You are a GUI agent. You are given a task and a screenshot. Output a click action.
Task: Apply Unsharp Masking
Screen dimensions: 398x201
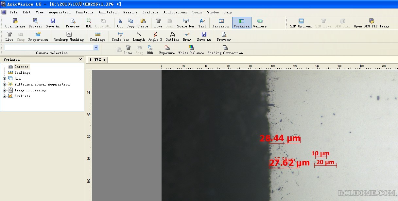coord(69,36)
